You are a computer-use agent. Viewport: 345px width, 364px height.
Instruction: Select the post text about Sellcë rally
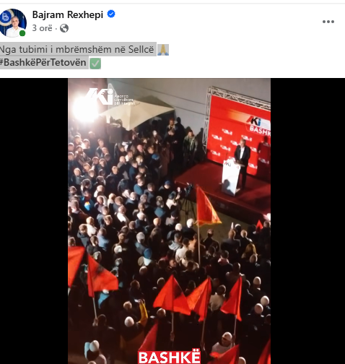[x=77, y=49]
